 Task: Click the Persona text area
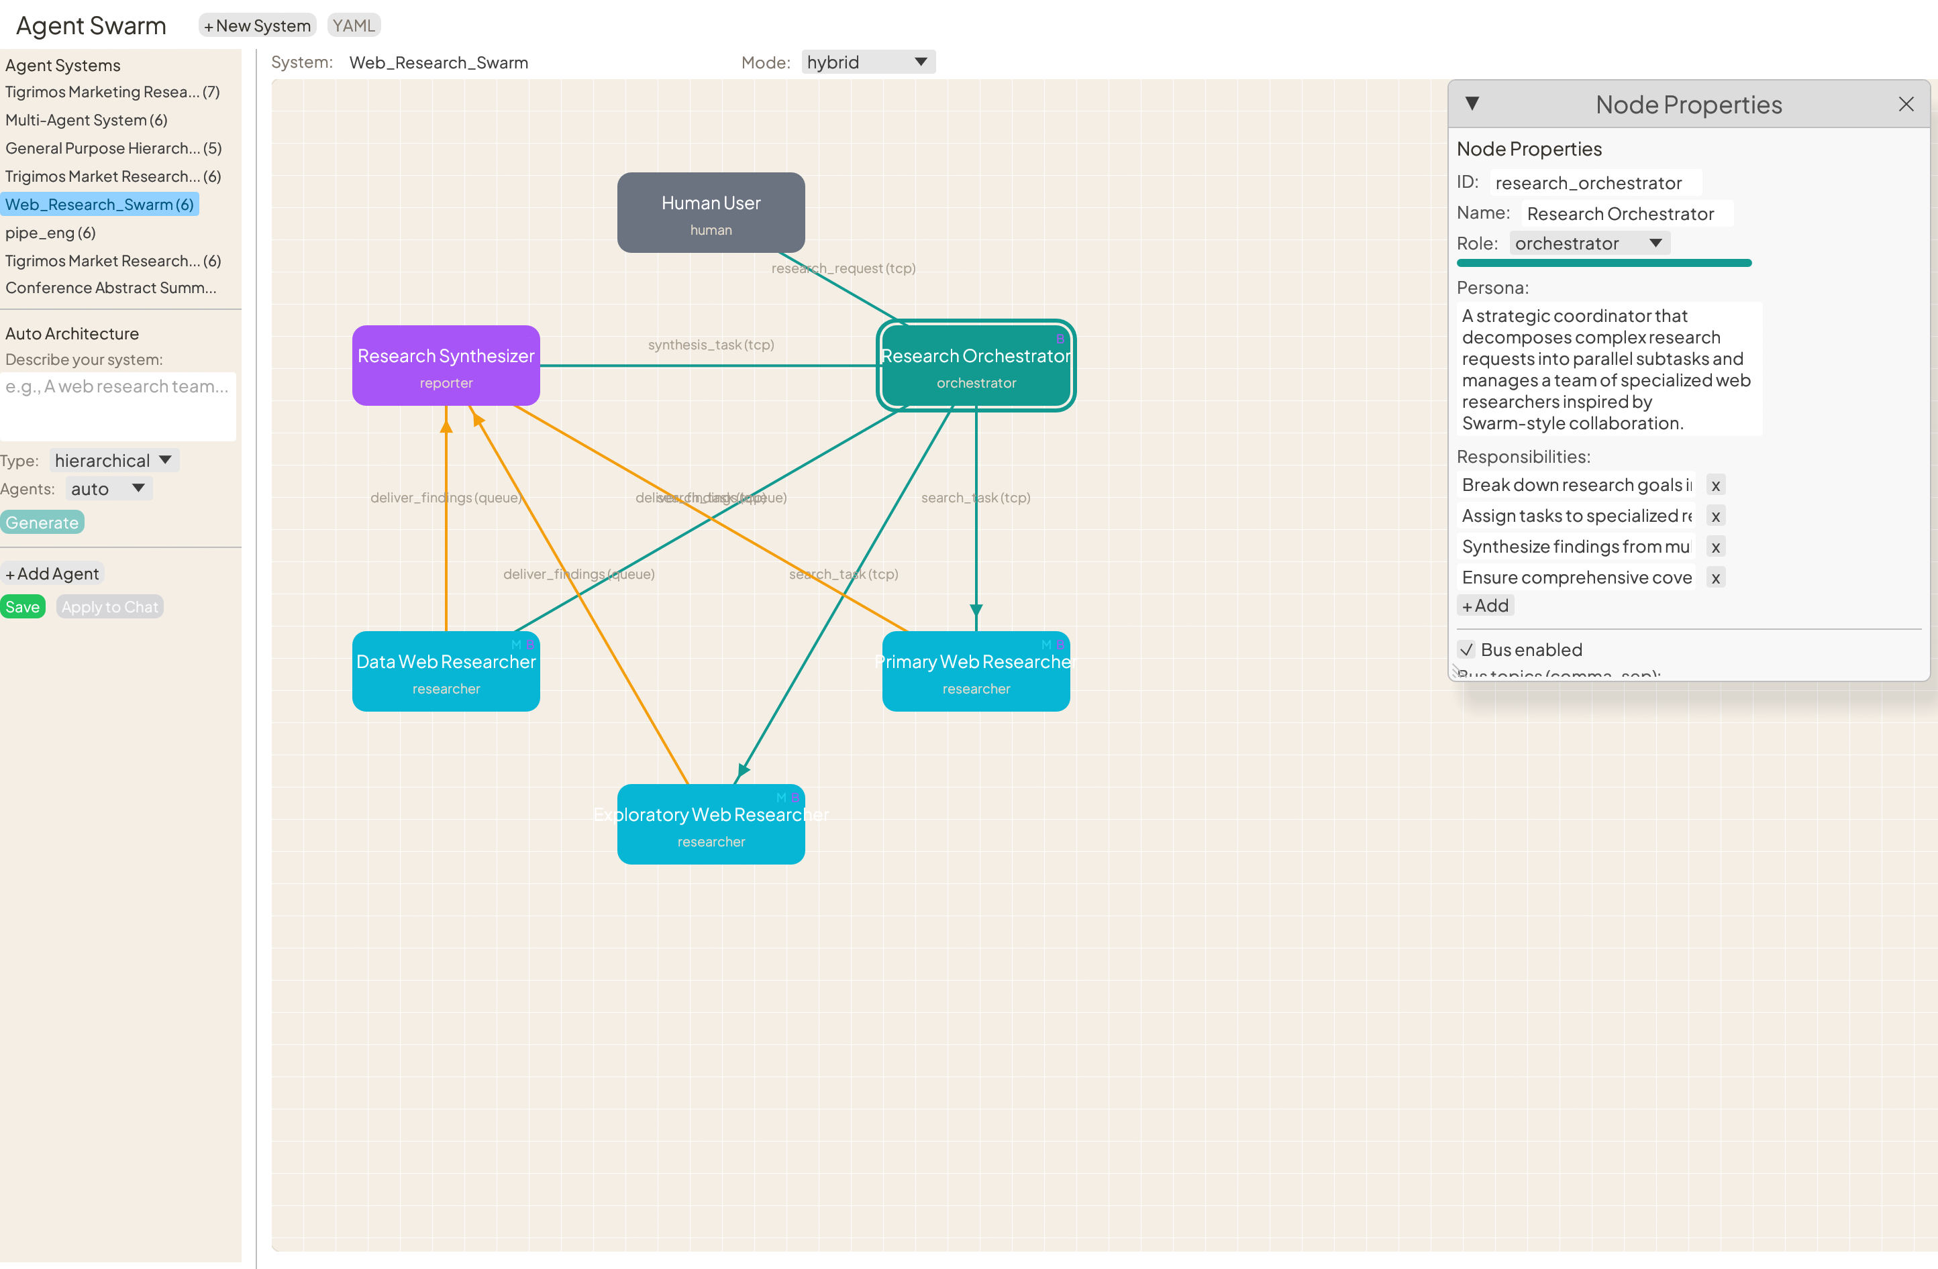pos(1609,370)
